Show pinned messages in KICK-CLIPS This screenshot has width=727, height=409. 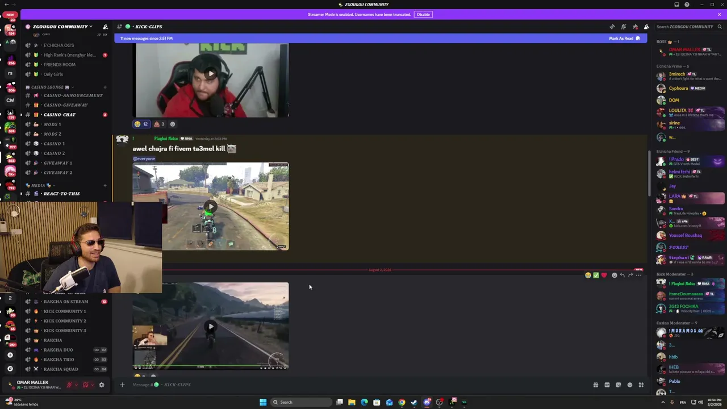pos(635,27)
